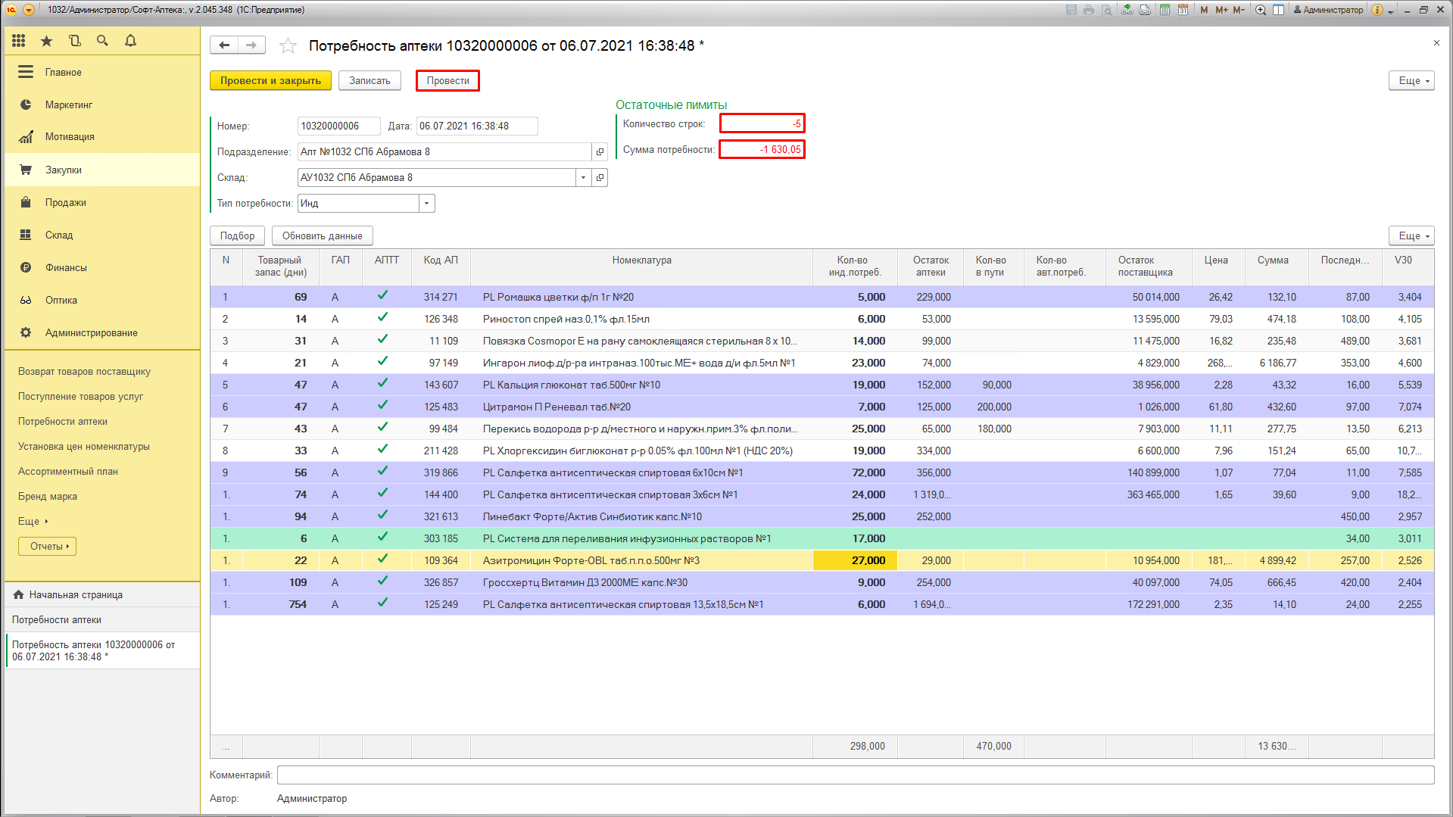
Task: Open the calculator icon in top toolbar
Action: [1165, 10]
